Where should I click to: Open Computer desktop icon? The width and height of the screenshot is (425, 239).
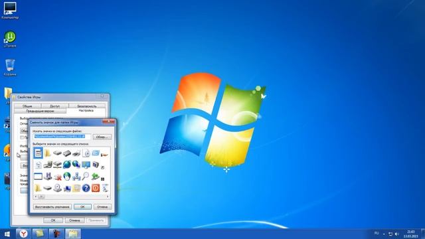[10, 11]
